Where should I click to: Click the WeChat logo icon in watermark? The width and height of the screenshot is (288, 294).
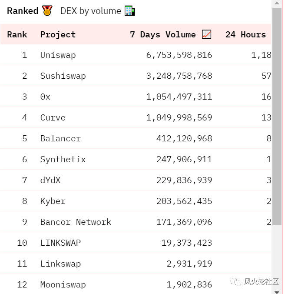(236, 281)
